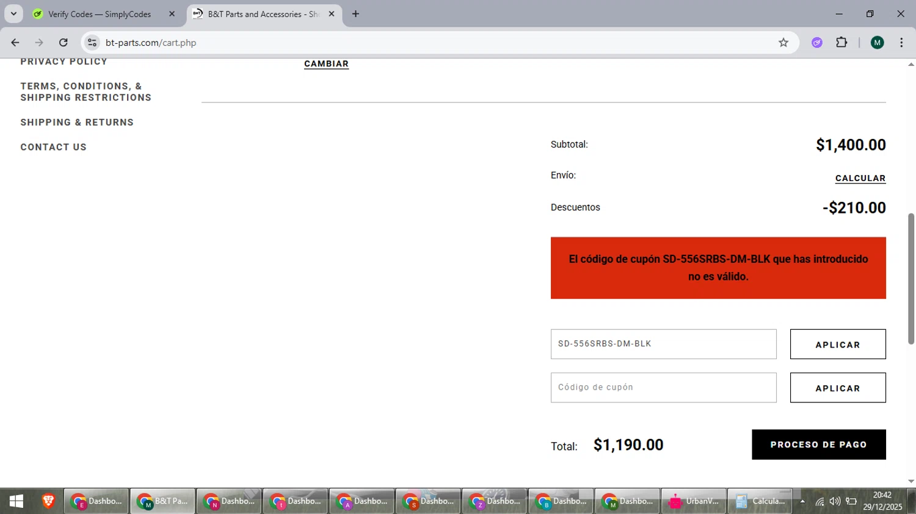Open the volume speaker tray icon

click(835, 501)
